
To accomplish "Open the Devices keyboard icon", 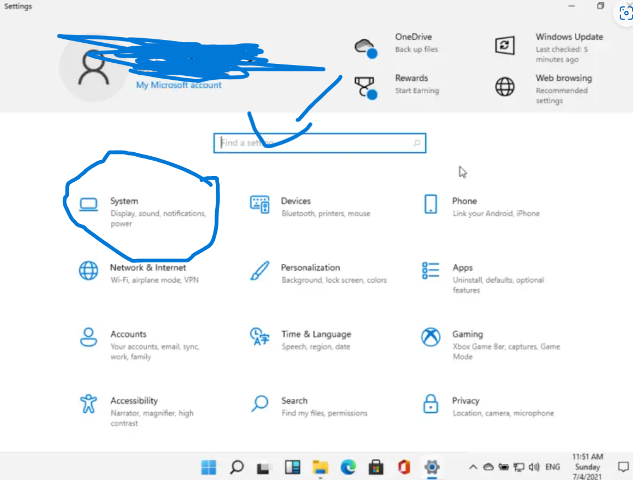I will pyautogui.click(x=260, y=205).
